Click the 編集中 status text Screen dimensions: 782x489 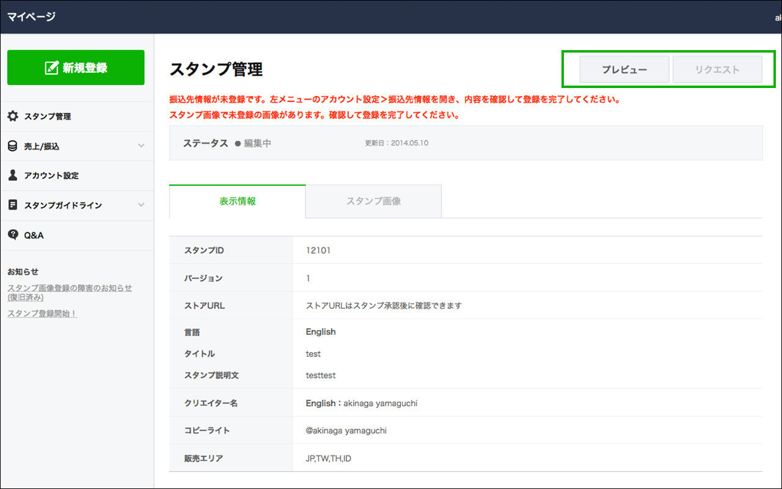coord(258,144)
